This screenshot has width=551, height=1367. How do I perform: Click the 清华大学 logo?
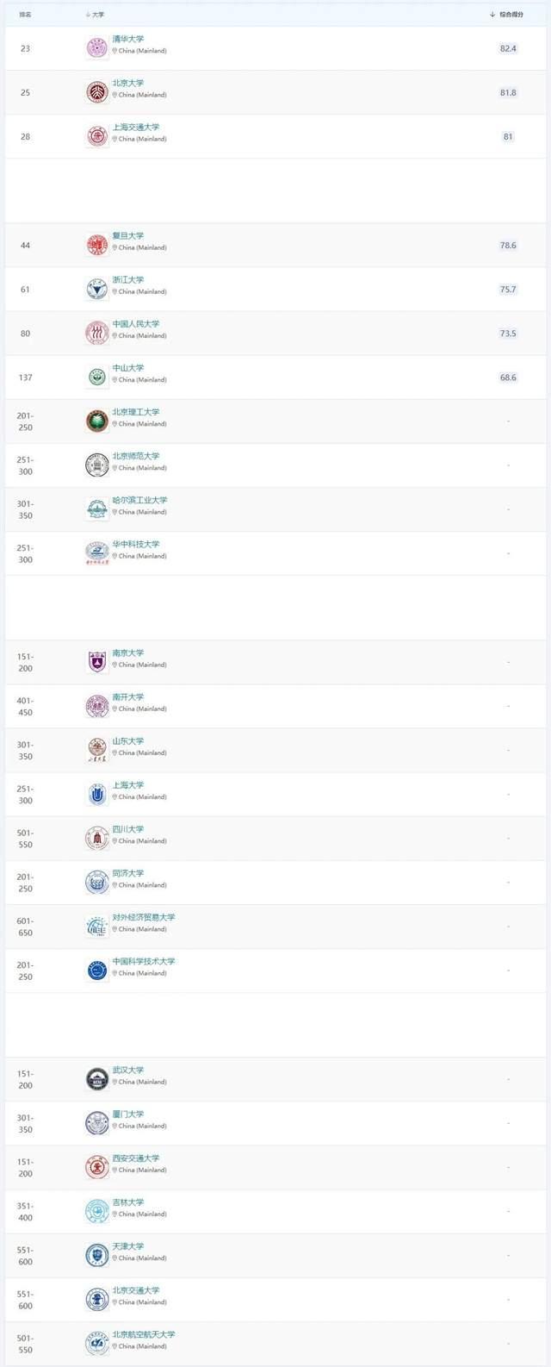coord(97,48)
